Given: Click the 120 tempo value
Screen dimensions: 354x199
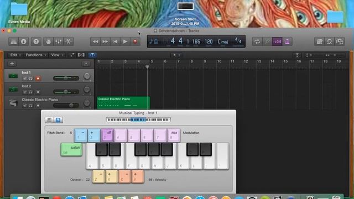Looking at the screenshot, I should tap(209, 41).
